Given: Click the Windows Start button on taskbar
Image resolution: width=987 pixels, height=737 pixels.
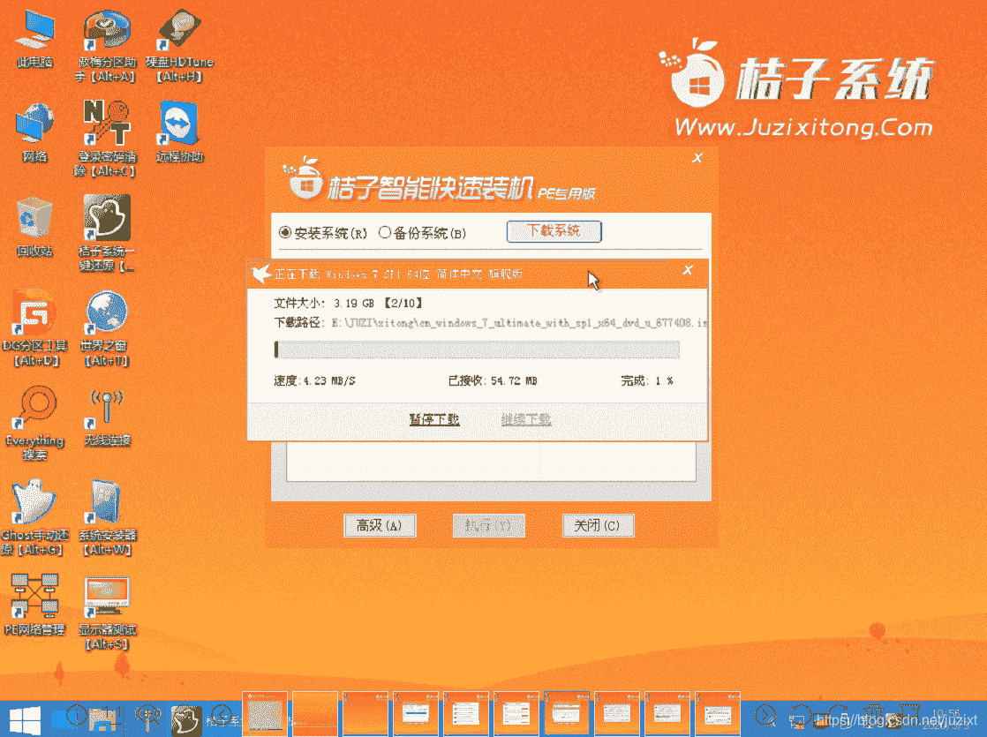Looking at the screenshot, I should [x=26, y=719].
